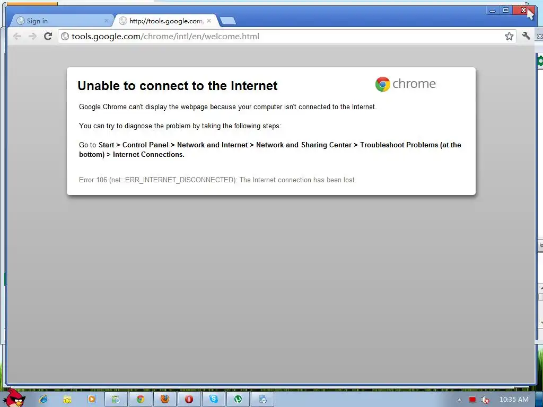Image resolution: width=543 pixels, height=407 pixels.
Task: Open Skype from the taskbar
Action: 214,400
